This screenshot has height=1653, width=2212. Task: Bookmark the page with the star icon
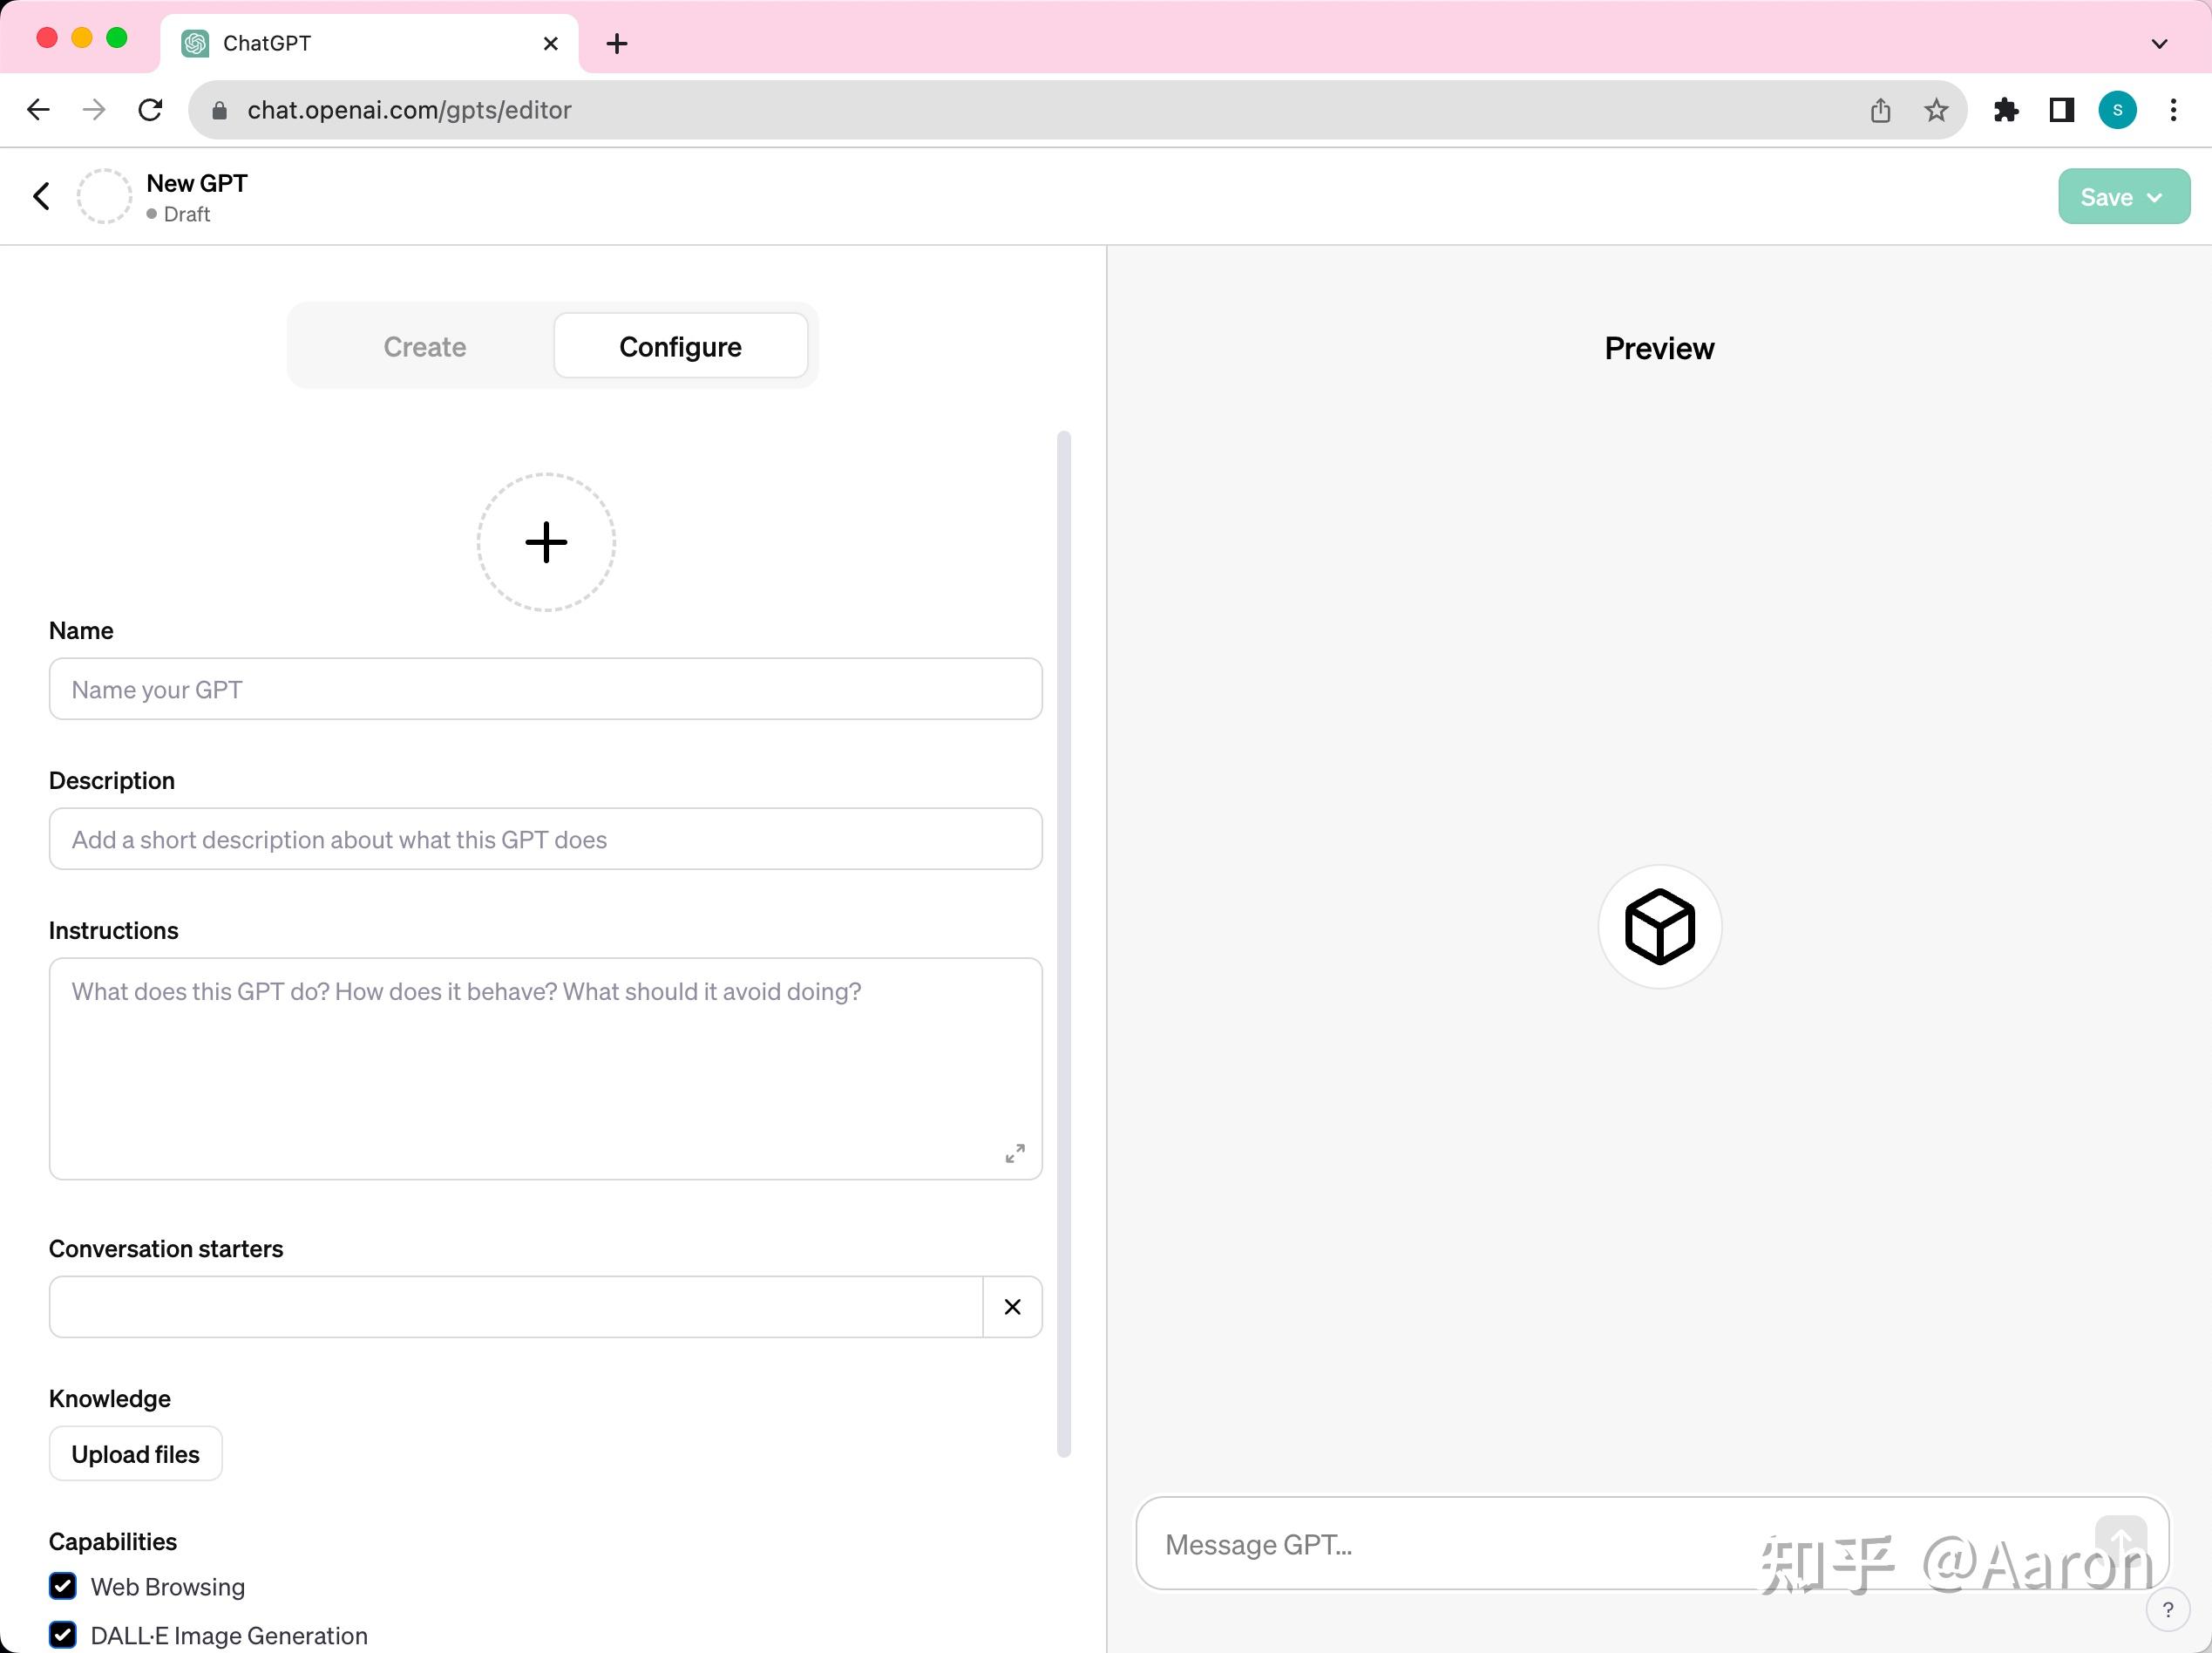pyautogui.click(x=1936, y=110)
